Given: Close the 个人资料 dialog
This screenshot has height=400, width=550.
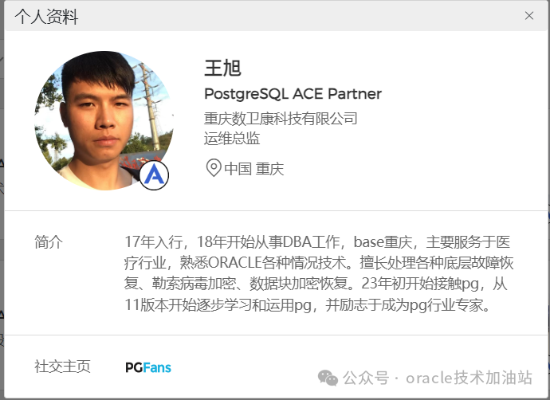Looking at the screenshot, I should click(529, 16).
